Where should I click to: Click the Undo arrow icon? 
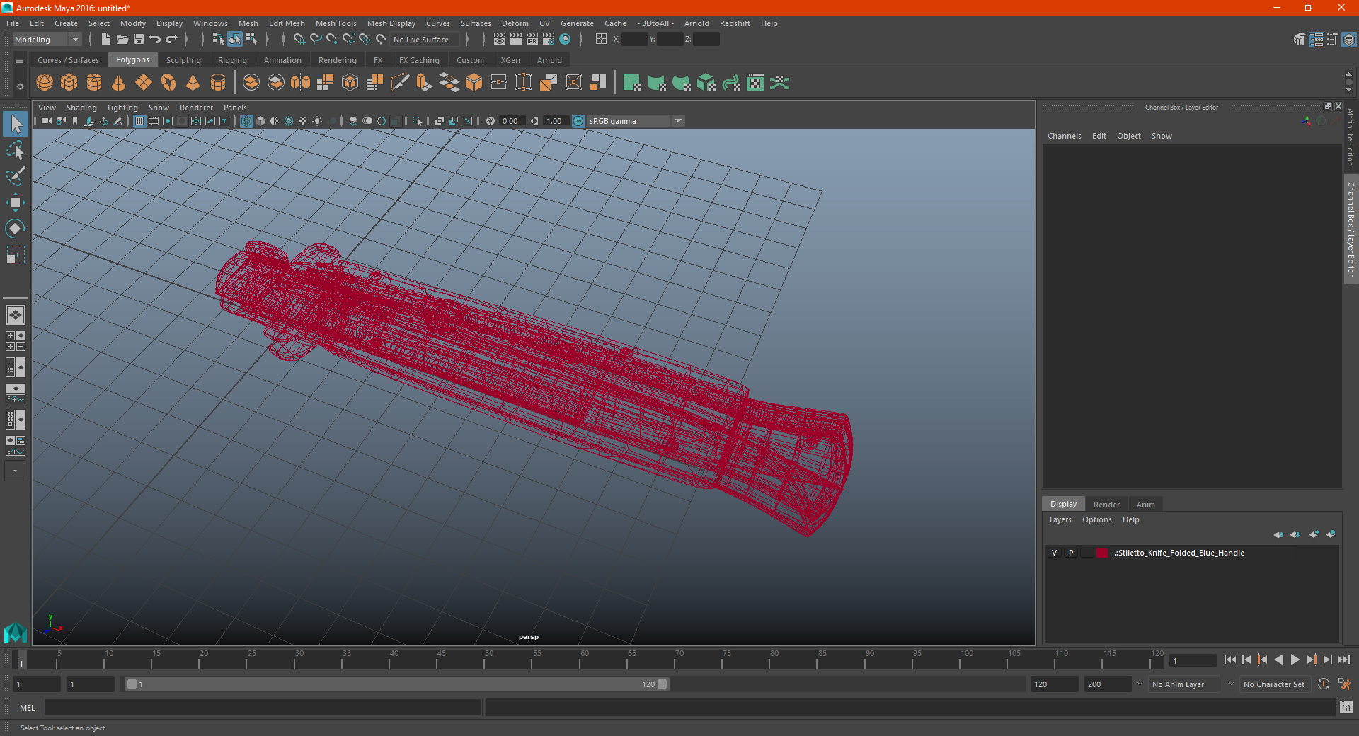pos(155,40)
